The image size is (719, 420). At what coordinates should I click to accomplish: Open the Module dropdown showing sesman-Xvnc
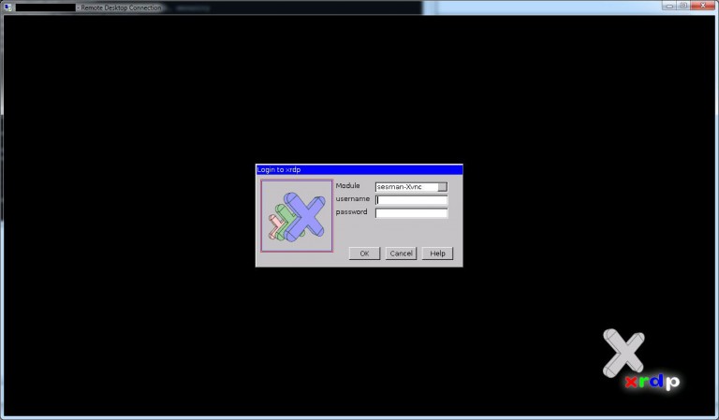[x=411, y=187]
